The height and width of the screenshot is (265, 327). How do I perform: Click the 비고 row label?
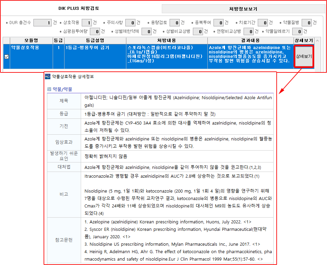(x=64, y=194)
